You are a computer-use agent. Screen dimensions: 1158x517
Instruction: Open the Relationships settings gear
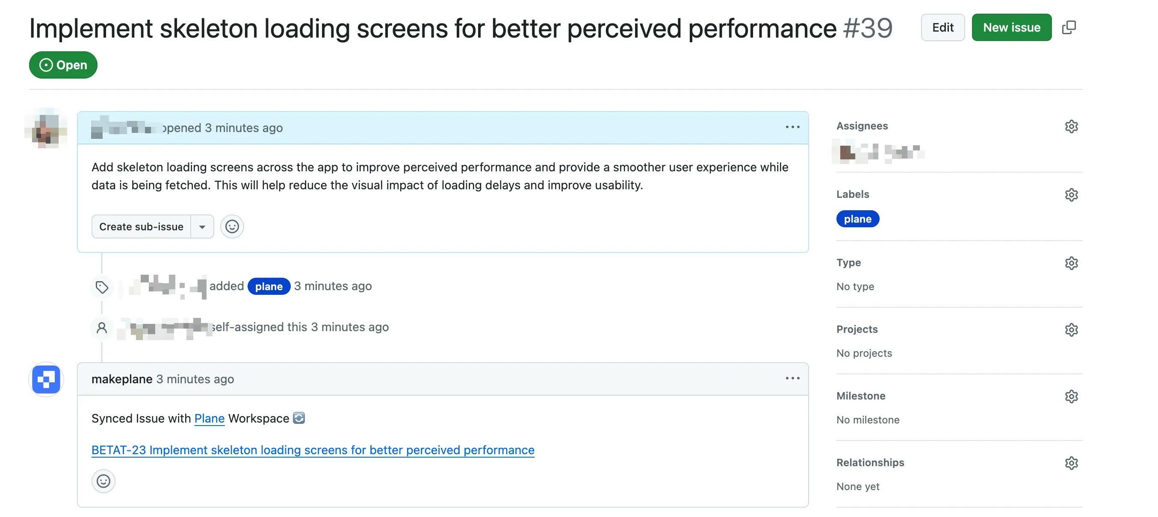click(x=1072, y=463)
